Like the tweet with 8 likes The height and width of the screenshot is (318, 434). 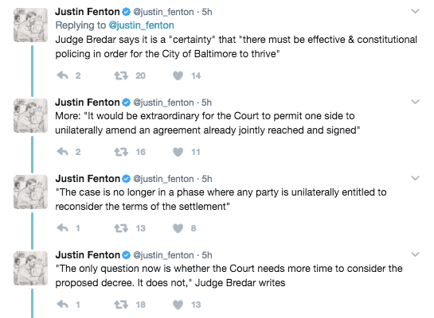click(x=178, y=228)
